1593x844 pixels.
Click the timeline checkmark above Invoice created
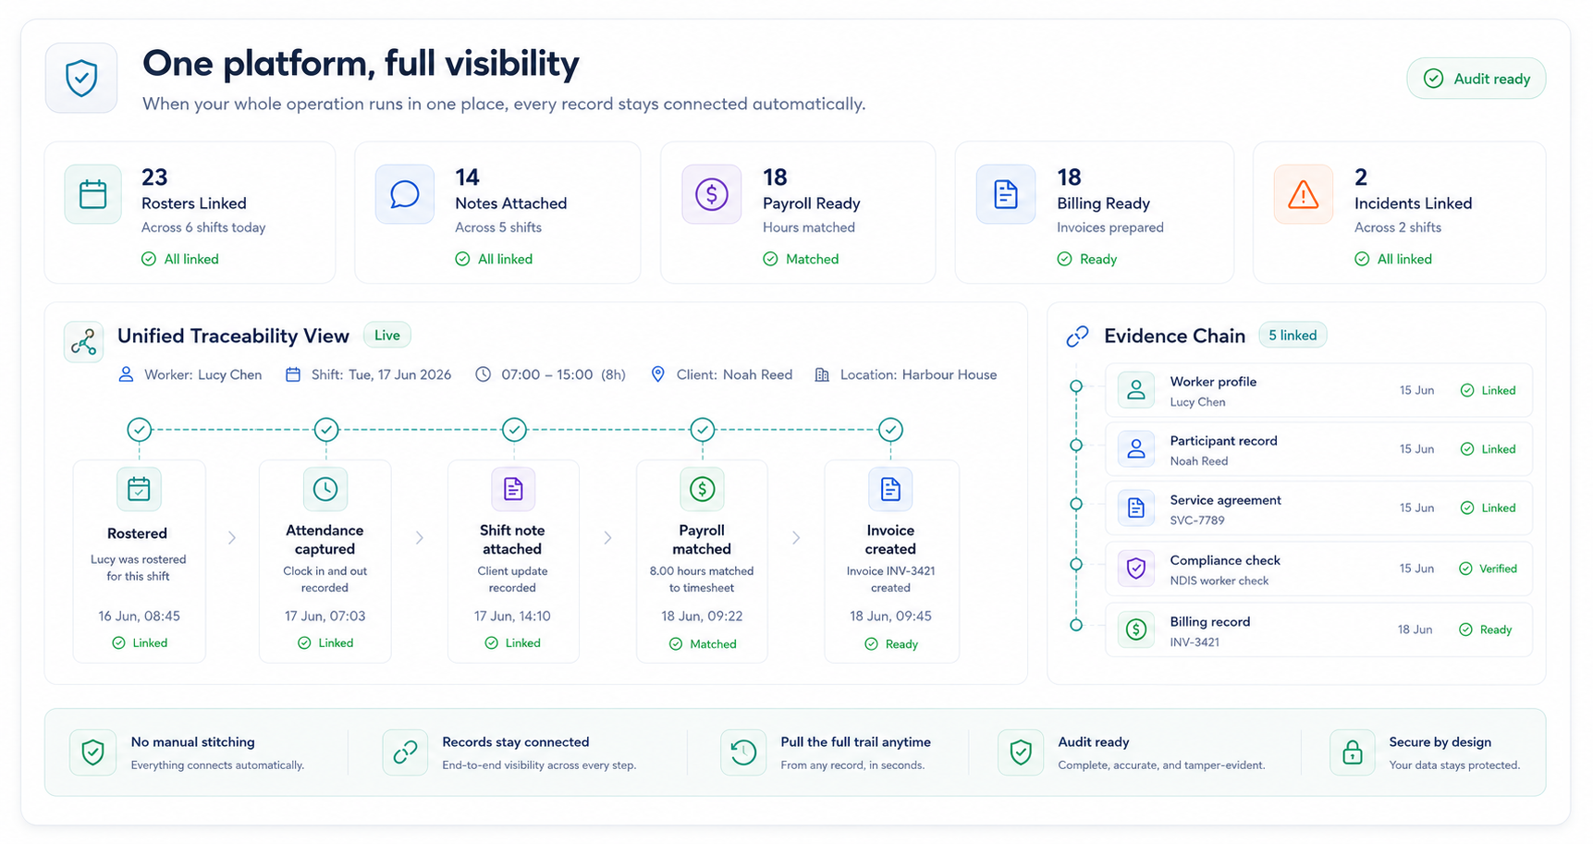click(890, 430)
